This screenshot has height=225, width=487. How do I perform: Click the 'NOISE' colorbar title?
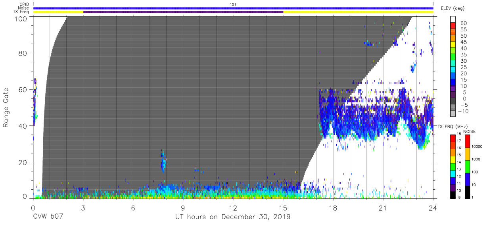tap(469, 131)
